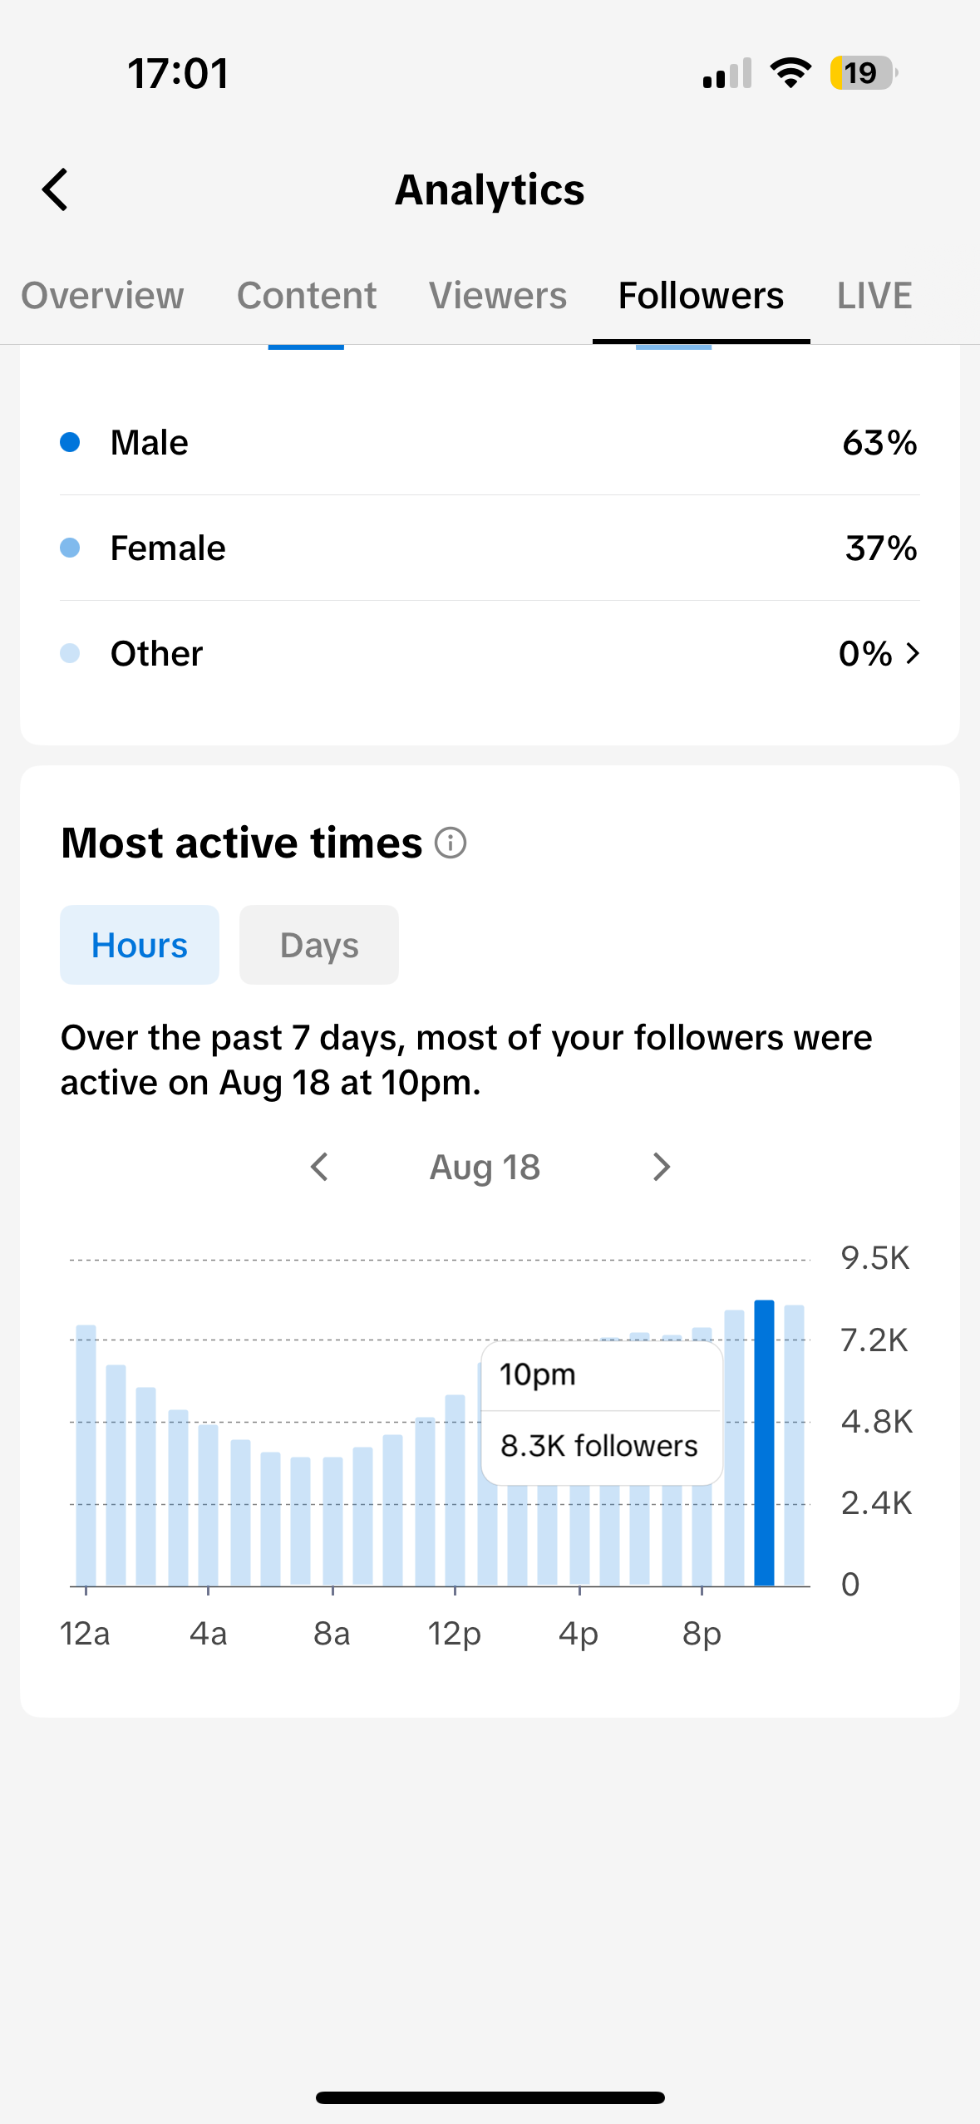This screenshot has width=980, height=2124.
Task: Select the Hours view toggle
Action: [140, 945]
